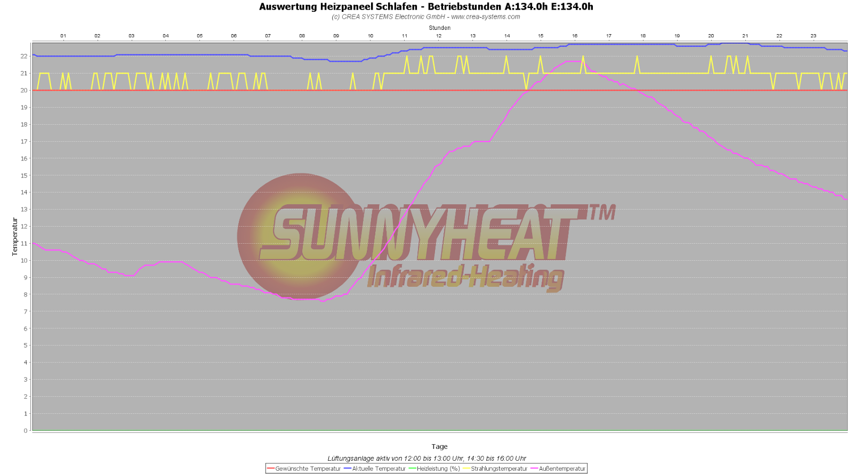Click hour tick label '22' on top axis
The width and height of the screenshot is (853, 474).
(779, 36)
